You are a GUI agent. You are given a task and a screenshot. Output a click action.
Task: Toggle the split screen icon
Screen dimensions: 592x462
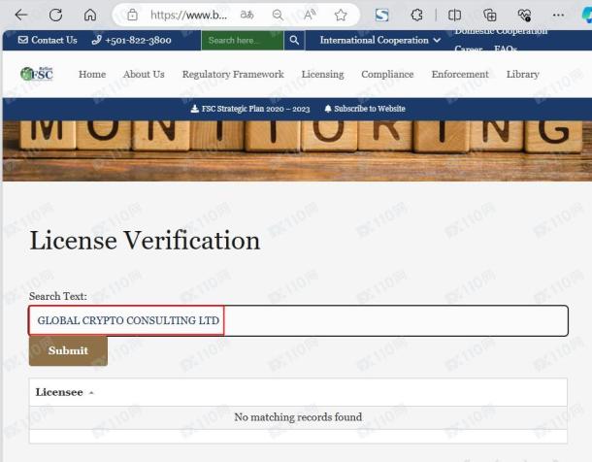tap(454, 16)
